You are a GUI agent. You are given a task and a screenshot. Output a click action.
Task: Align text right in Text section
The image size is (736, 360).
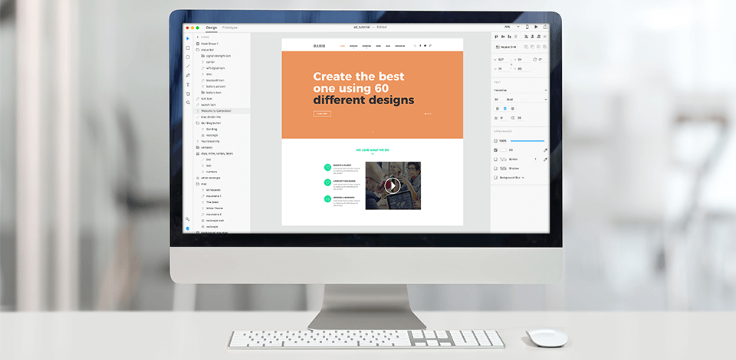(511, 109)
